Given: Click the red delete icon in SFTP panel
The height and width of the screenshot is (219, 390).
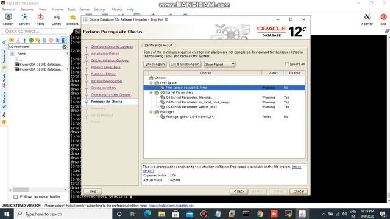Looking at the screenshot, I should [51, 40].
